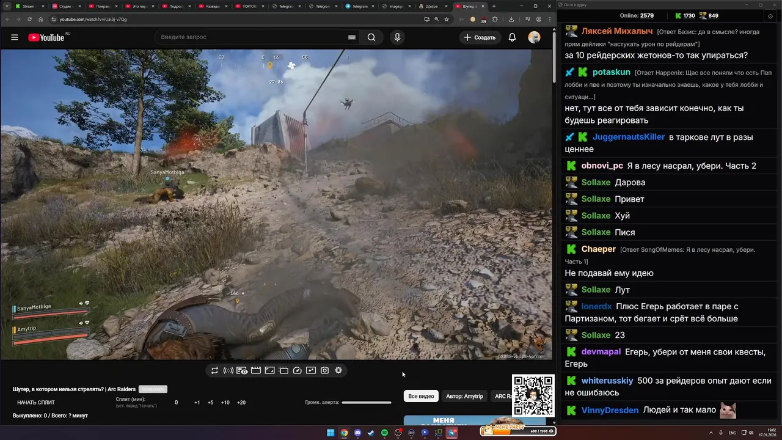Screen dimensions: 782x440
Task: Select the Все видео filter chip
Action: pos(421,396)
